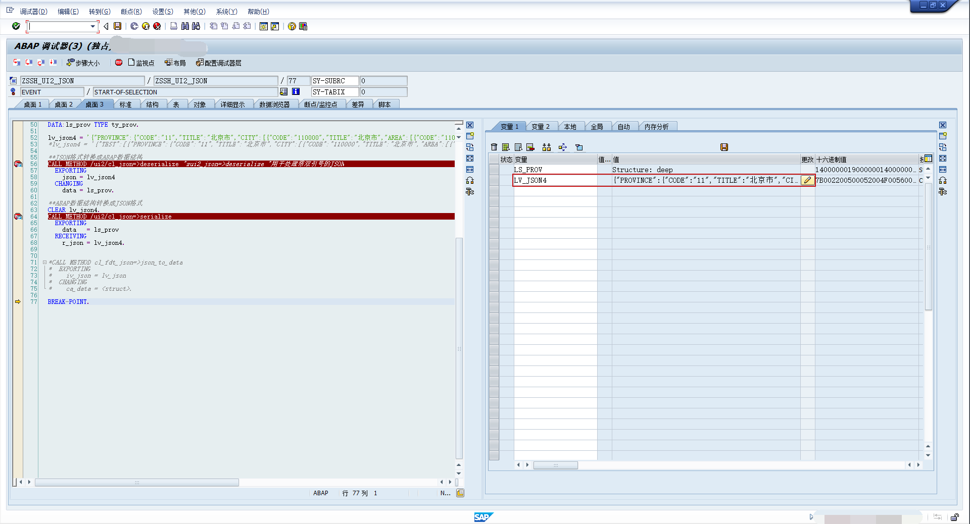The height and width of the screenshot is (524, 970).
Task: Toggle breakpoint at line 64 serialize call
Action: [18, 217]
